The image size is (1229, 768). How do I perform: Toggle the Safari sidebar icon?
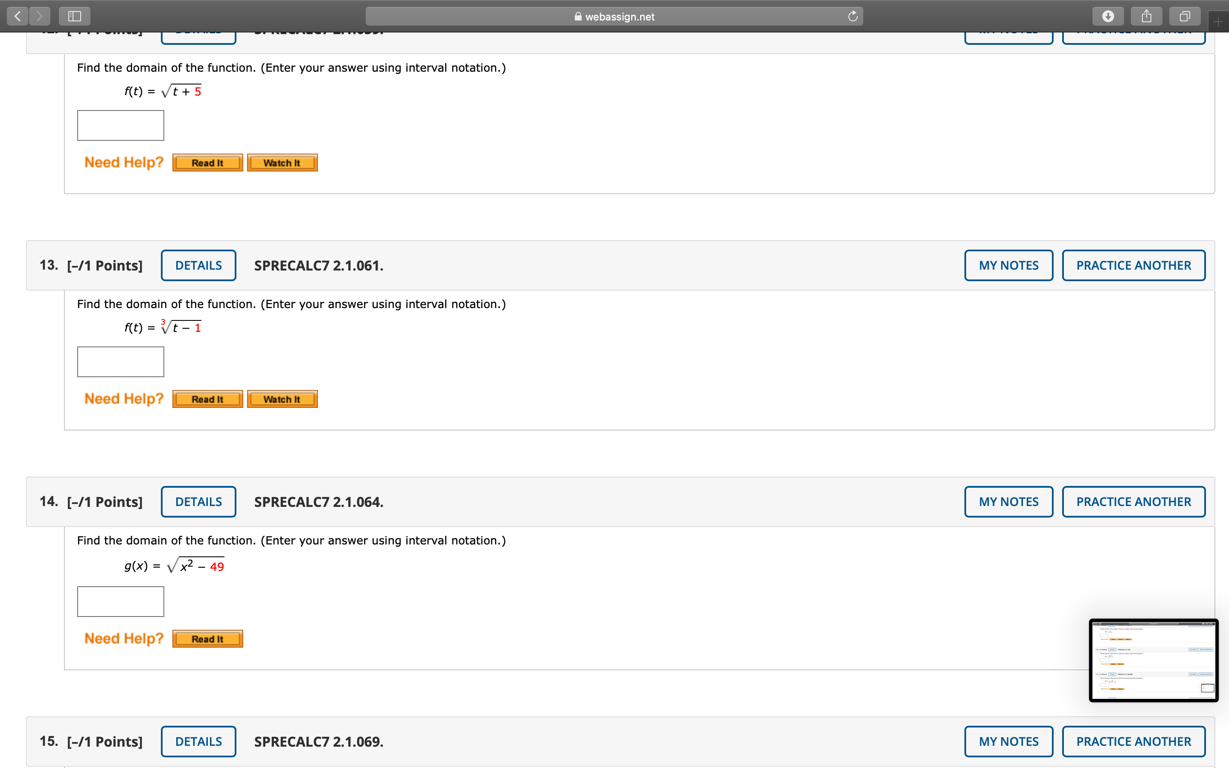(x=75, y=16)
